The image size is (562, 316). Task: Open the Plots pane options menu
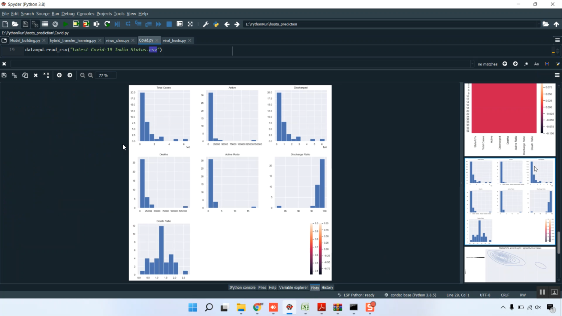coord(557,75)
